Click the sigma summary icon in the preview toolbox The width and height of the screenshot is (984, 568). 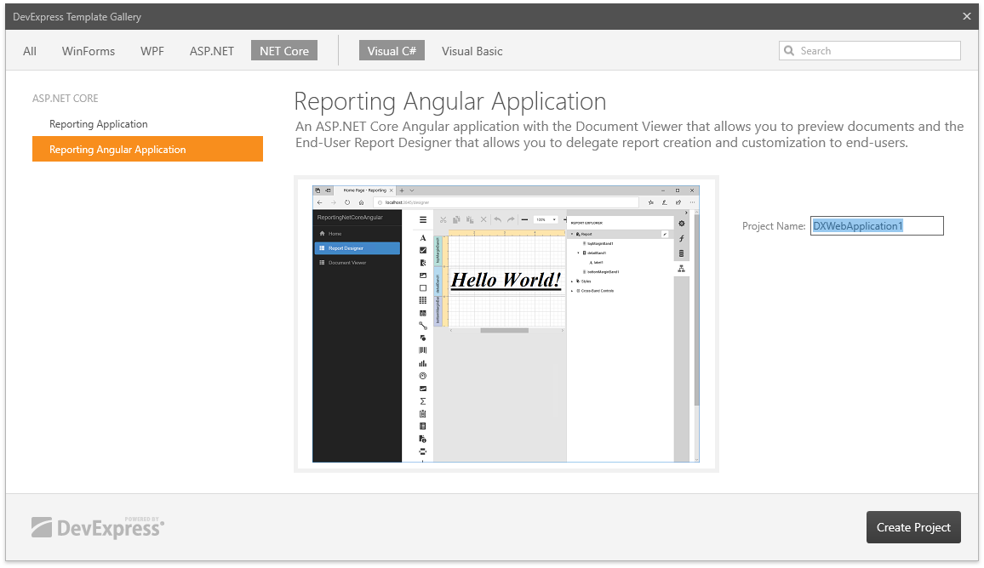click(x=423, y=401)
